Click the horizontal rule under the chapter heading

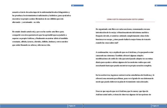pyautogui.click(x=125, y=22)
